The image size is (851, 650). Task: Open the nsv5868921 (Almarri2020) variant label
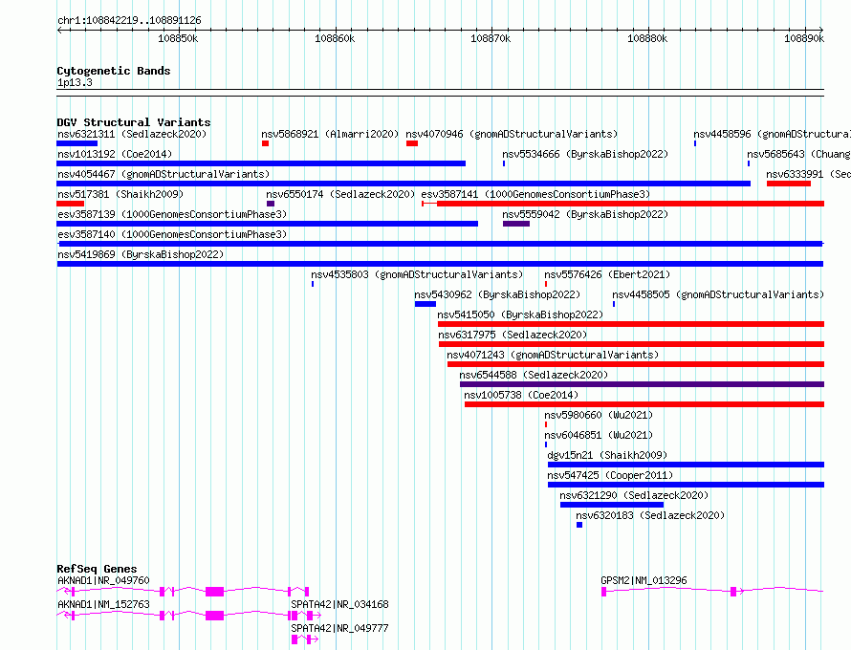click(330, 134)
